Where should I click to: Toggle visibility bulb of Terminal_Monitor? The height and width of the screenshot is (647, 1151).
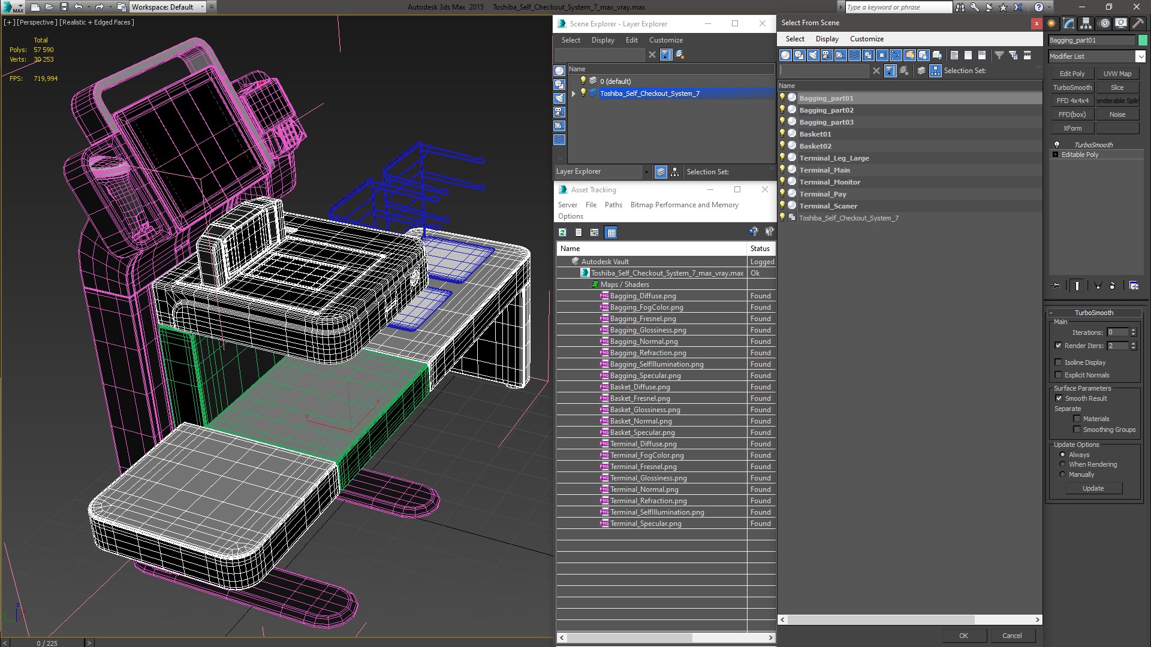(782, 182)
